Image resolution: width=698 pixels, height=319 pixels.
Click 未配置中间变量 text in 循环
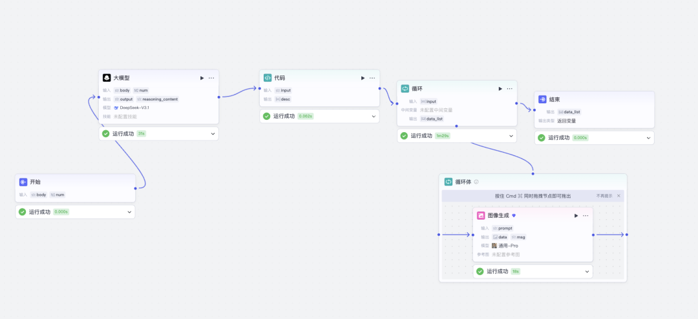click(436, 110)
